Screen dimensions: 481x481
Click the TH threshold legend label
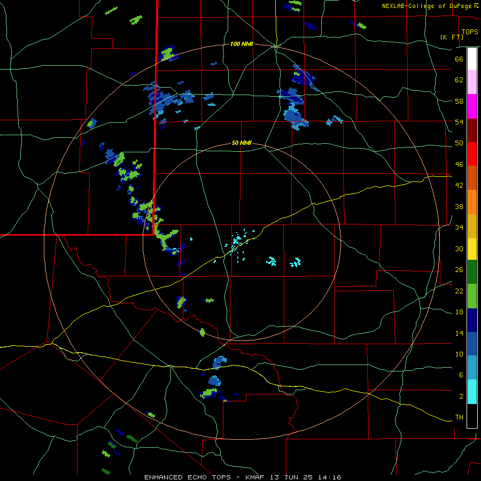coord(459,417)
